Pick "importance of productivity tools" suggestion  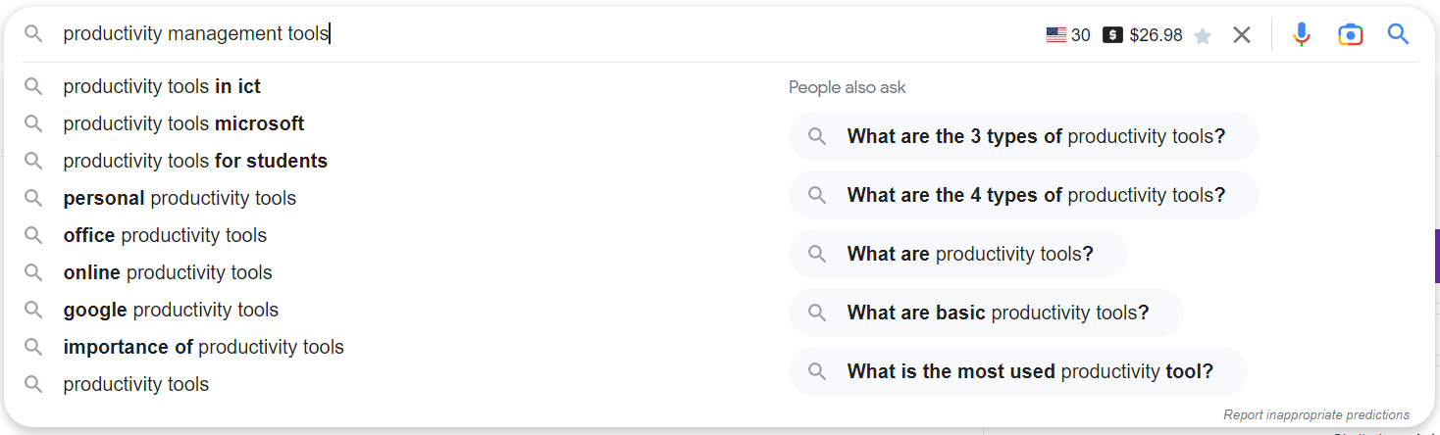click(203, 347)
